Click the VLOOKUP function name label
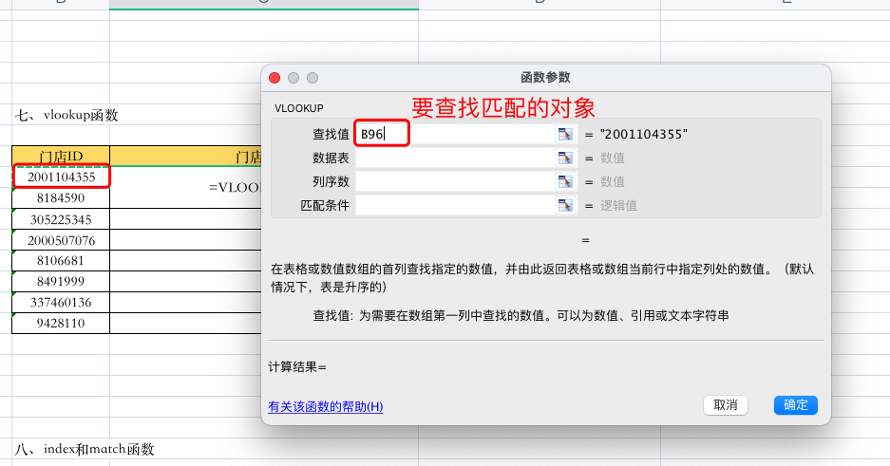Viewport: 890px width, 466px height. coord(298,108)
